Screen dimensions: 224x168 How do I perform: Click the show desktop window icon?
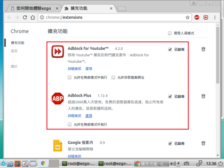pos(33,164)
